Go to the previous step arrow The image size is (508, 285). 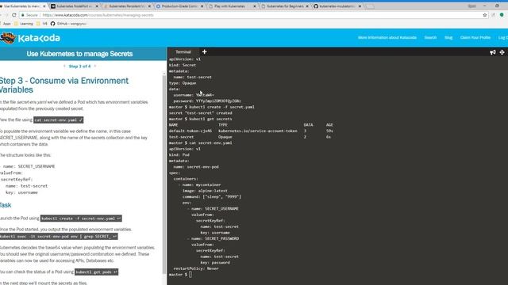point(64,66)
